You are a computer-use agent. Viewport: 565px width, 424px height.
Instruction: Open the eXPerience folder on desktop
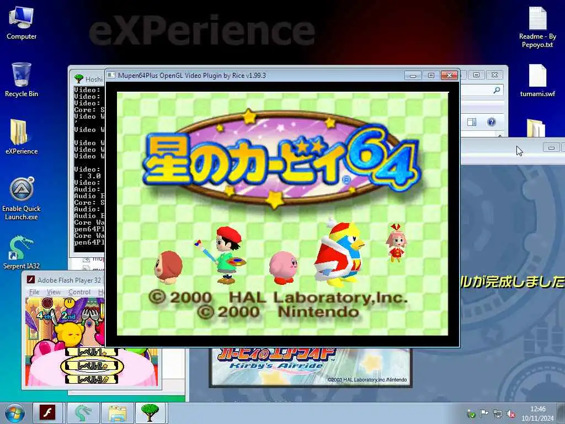pos(22,137)
